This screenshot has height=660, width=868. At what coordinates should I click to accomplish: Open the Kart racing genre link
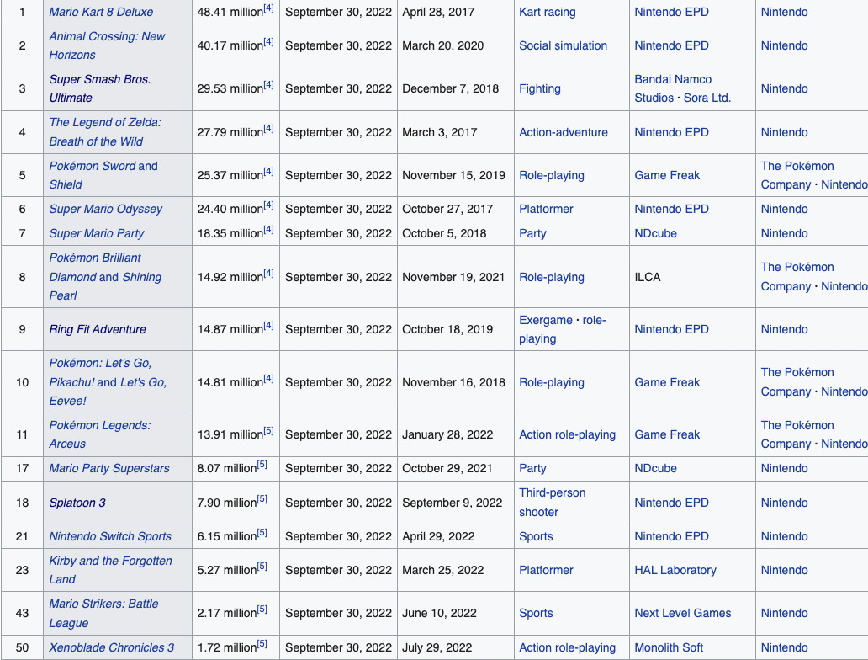[547, 12]
